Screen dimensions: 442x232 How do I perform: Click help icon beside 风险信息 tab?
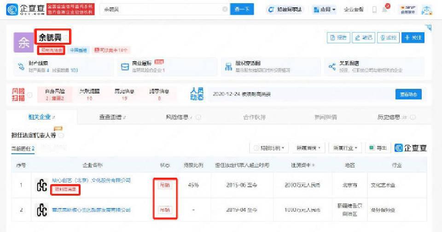click(x=198, y=117)
